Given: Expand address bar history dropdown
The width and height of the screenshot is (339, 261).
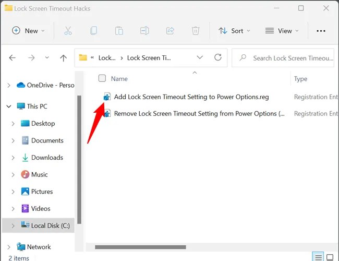Looking at the screenshot, I should click(x=200, y=57).
